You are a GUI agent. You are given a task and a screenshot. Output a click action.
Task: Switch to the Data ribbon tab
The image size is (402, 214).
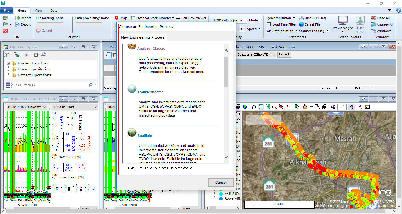tap(54, 11)
